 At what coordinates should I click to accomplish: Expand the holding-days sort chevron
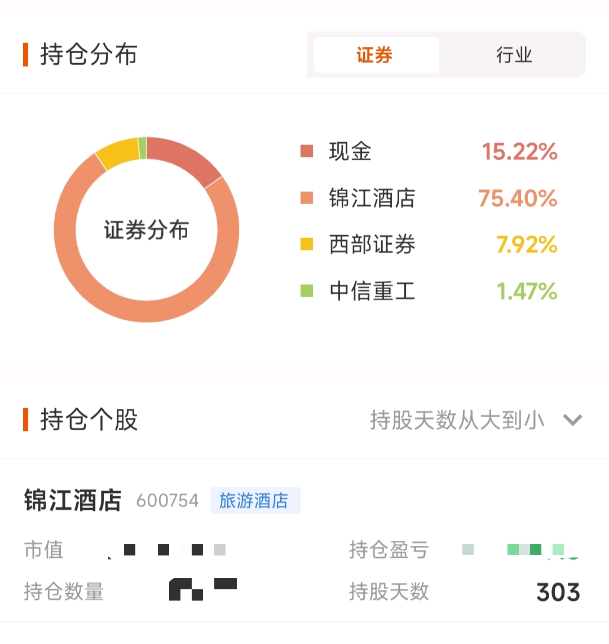point(572,420)
